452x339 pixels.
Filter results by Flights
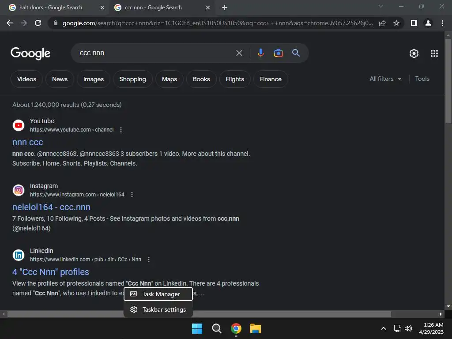point(235,79)
